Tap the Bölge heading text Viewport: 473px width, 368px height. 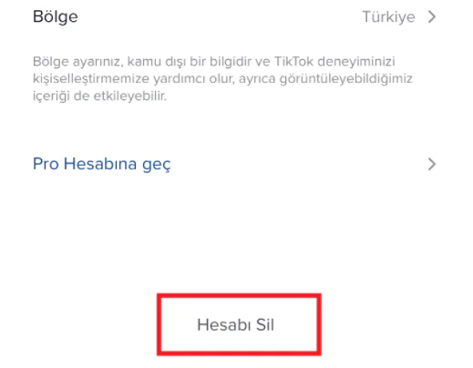(56, 16)
